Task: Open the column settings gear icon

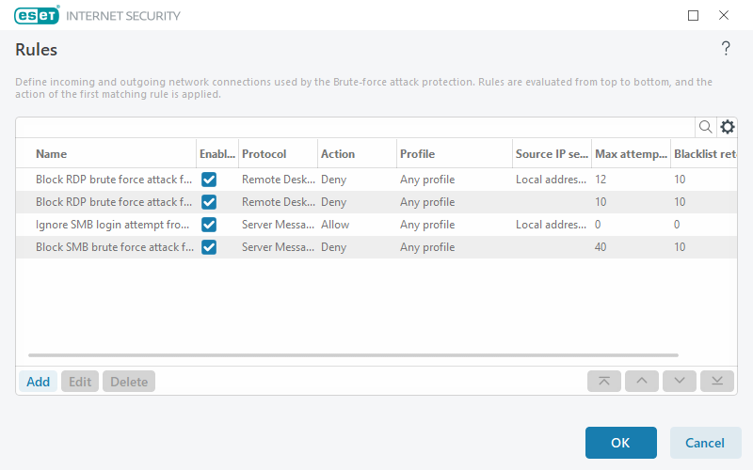Action: pos(728,127)
